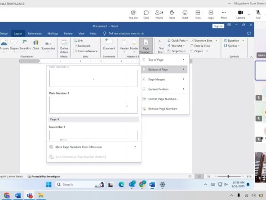
Task: Choose Remove Page Numbers
Action: (x=165, y=109)
